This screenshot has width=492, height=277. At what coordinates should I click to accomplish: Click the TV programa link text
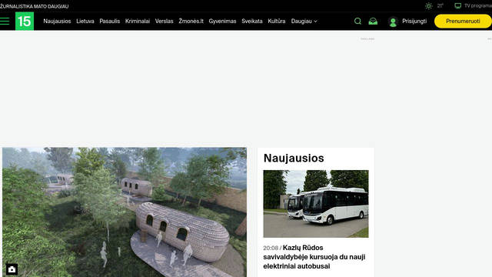(x=477, y=5)
